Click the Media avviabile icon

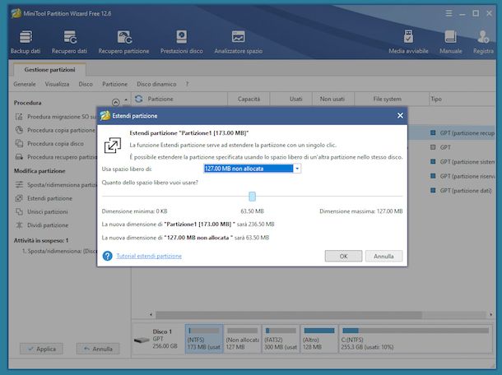coord(408,42)
